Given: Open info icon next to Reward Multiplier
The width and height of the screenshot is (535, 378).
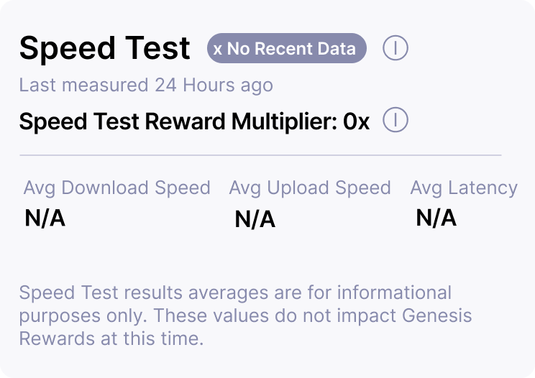Looking at the screenshot, I should [395, 120].
